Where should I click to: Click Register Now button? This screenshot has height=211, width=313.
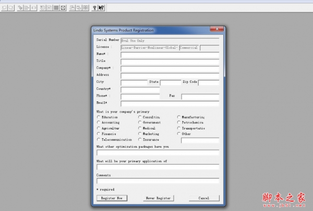tap(112, 198)
